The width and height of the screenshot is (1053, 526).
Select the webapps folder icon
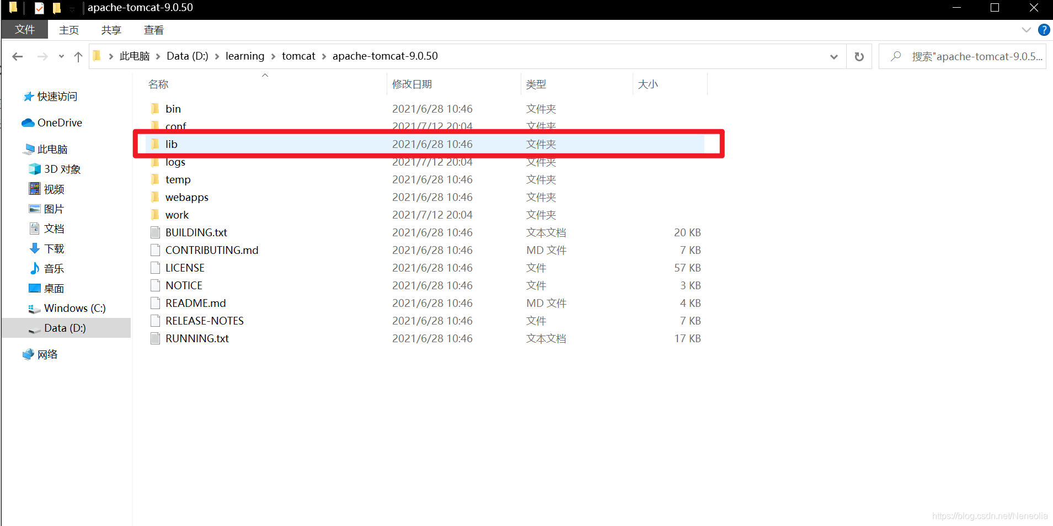[155, 197]
